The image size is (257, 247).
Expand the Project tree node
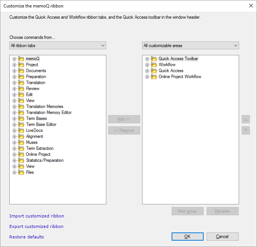[14, 65]
